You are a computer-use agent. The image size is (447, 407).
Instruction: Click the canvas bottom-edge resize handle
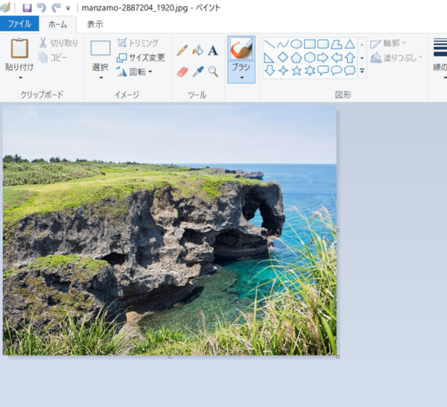pos(170,357)
